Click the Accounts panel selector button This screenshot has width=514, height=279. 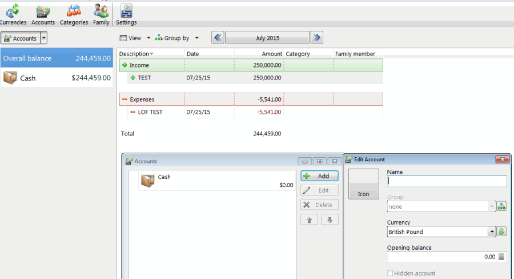pos(21,38)
